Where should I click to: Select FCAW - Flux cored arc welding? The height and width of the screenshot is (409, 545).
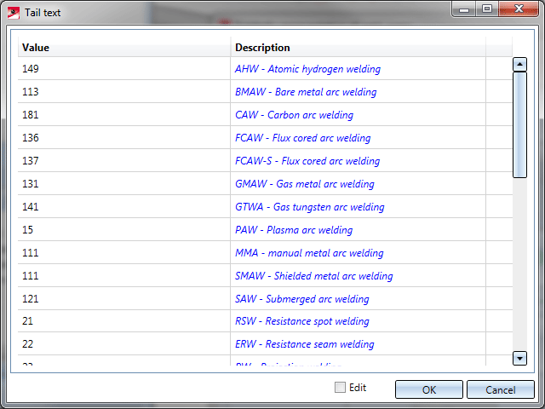pos(303,138)
